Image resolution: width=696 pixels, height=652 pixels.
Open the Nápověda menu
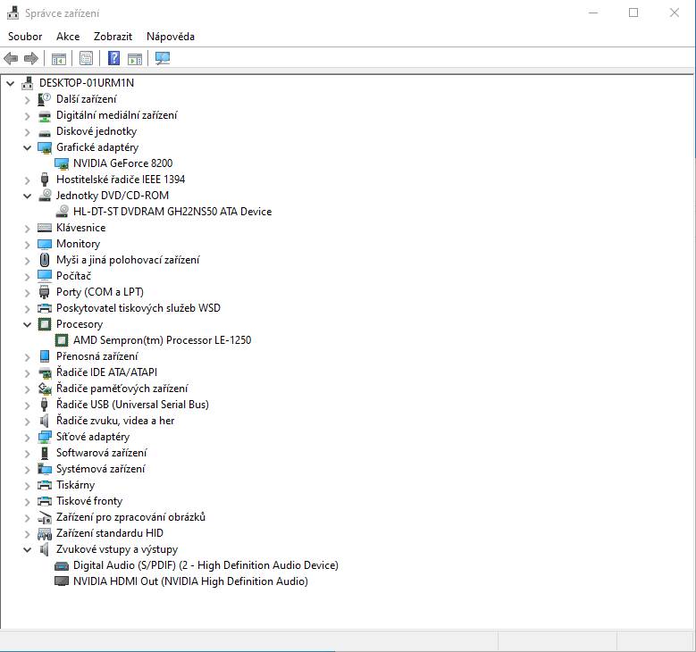click(170, 37)
